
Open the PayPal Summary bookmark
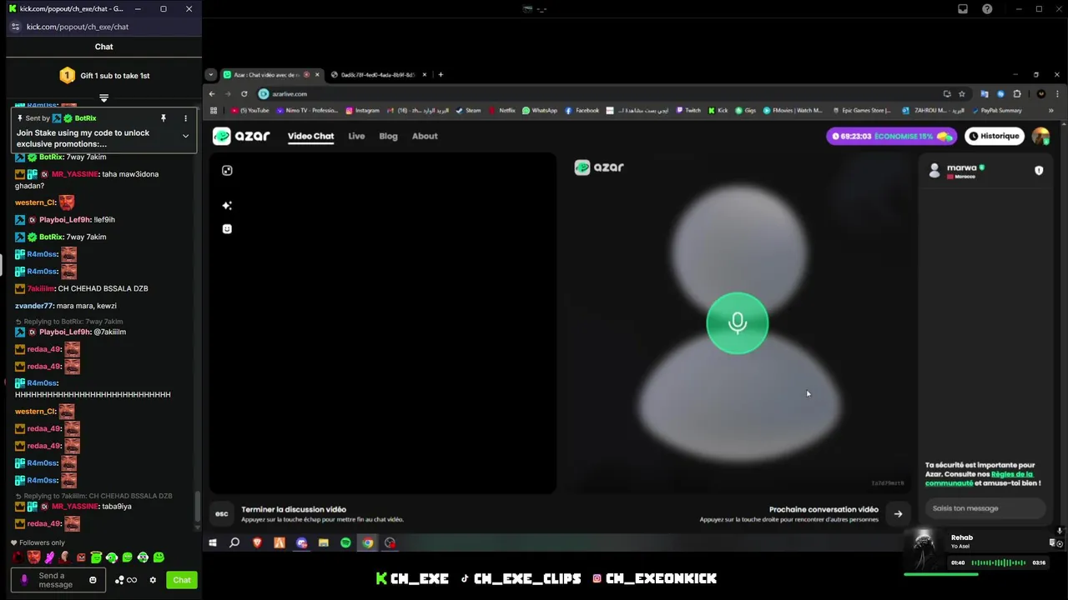[x=996, y=110]
